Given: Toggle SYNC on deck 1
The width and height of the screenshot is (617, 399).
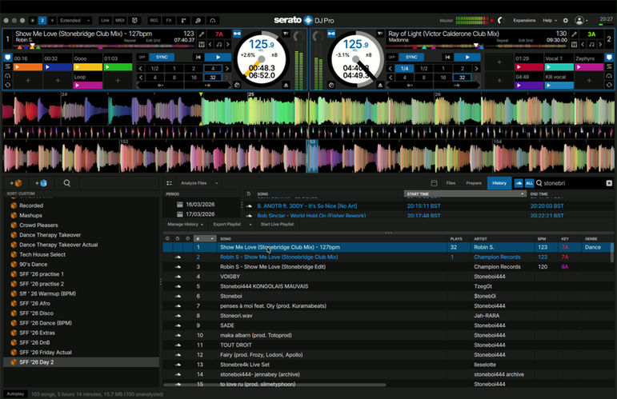Looking at the screenshot, I should click(x=162, y=58).
